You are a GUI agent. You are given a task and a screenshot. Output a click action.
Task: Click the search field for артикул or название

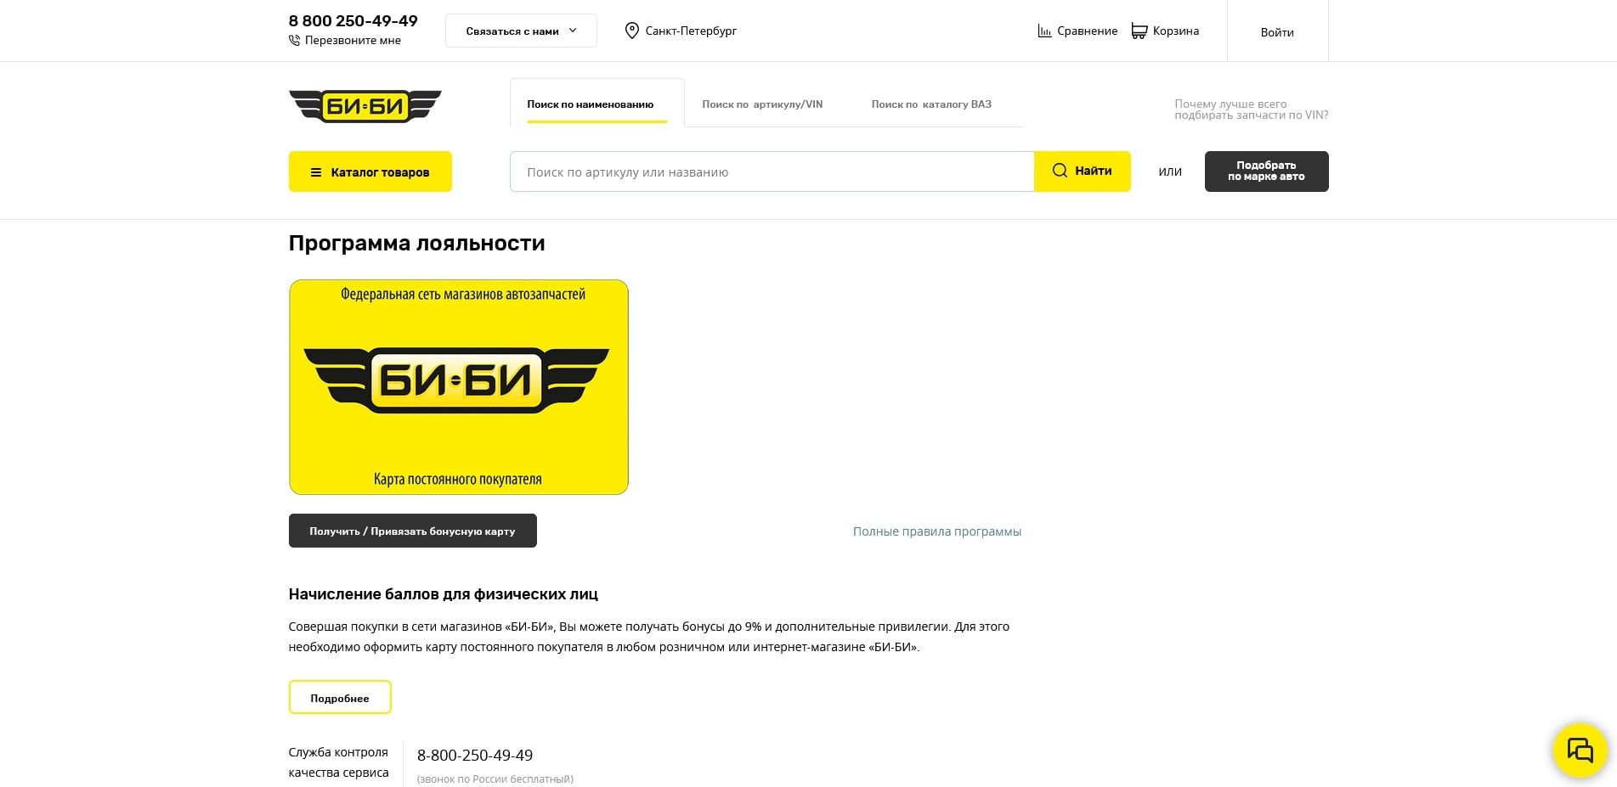pos(772,171)
